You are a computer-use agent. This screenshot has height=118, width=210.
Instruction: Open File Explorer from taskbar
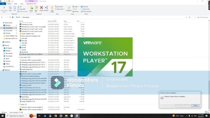(66, 116)
